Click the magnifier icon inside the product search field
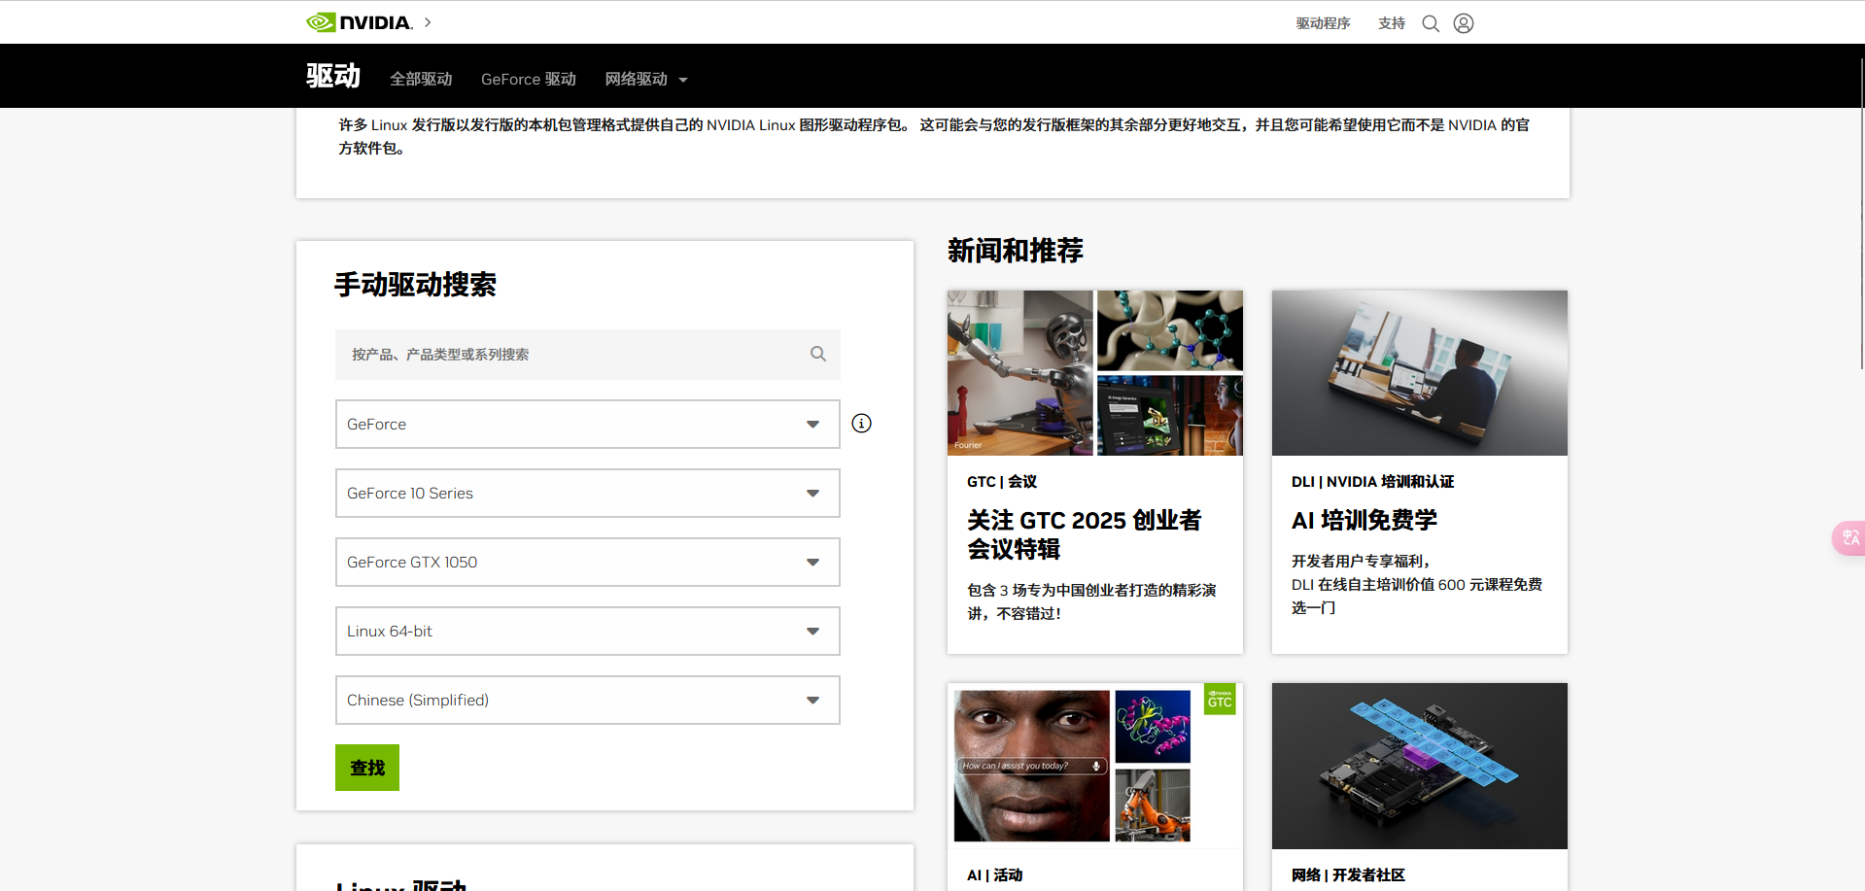This screenshot has width=1865, height=891. pyautogui.click(x=818, y=354)
